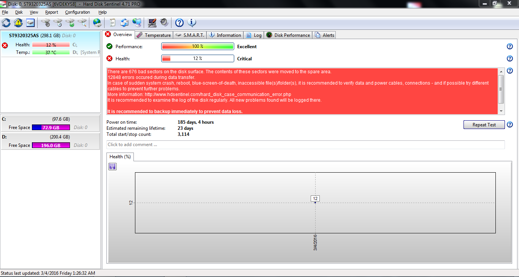Open the Report menu

click(x=51, y=12)
